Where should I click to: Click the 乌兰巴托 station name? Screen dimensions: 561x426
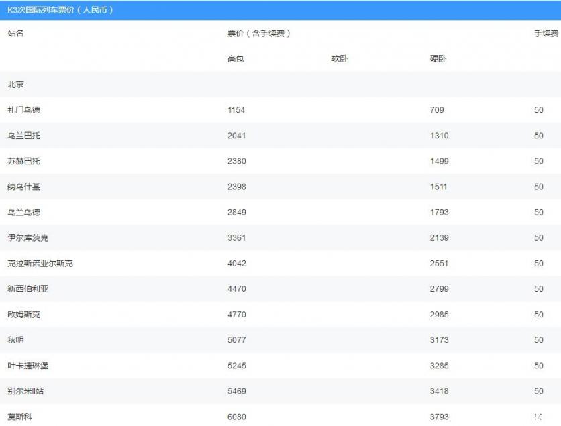coord(24,136)
